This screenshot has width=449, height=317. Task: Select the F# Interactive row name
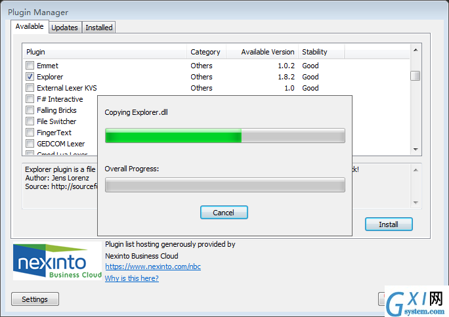tap(60, 99)
